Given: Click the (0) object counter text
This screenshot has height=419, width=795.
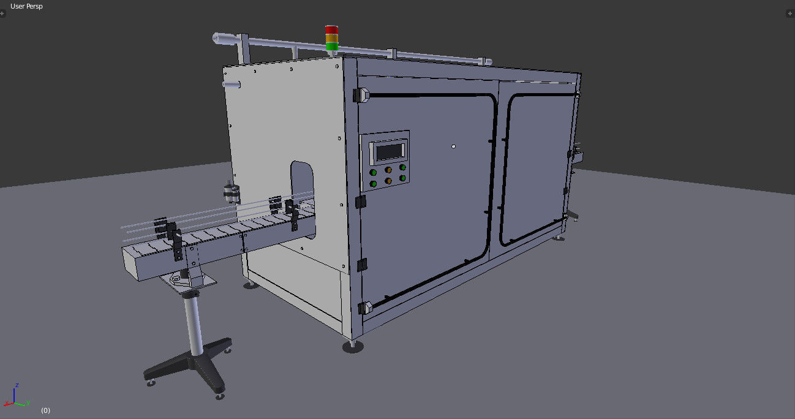Looking at the screenshot, I should 45,409.
